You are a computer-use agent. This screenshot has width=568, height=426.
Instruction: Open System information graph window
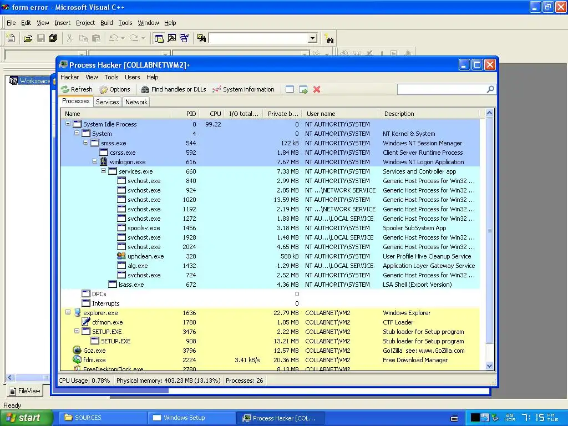(244, 89)
